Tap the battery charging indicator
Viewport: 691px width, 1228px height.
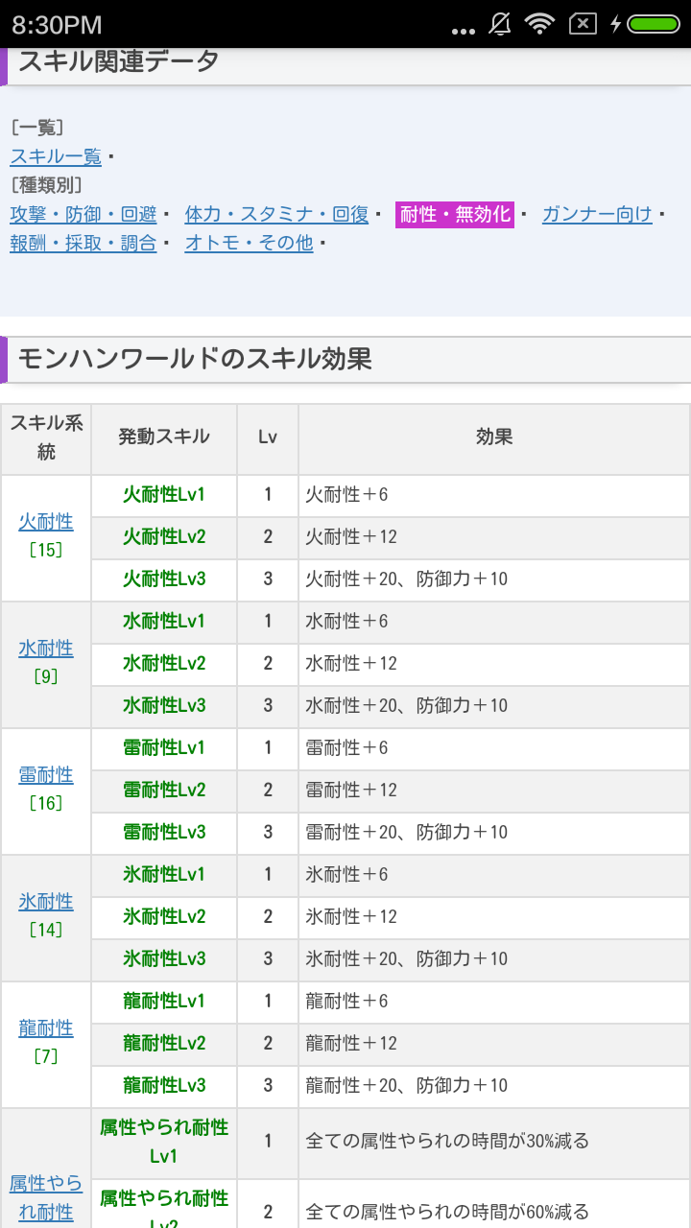645,24
